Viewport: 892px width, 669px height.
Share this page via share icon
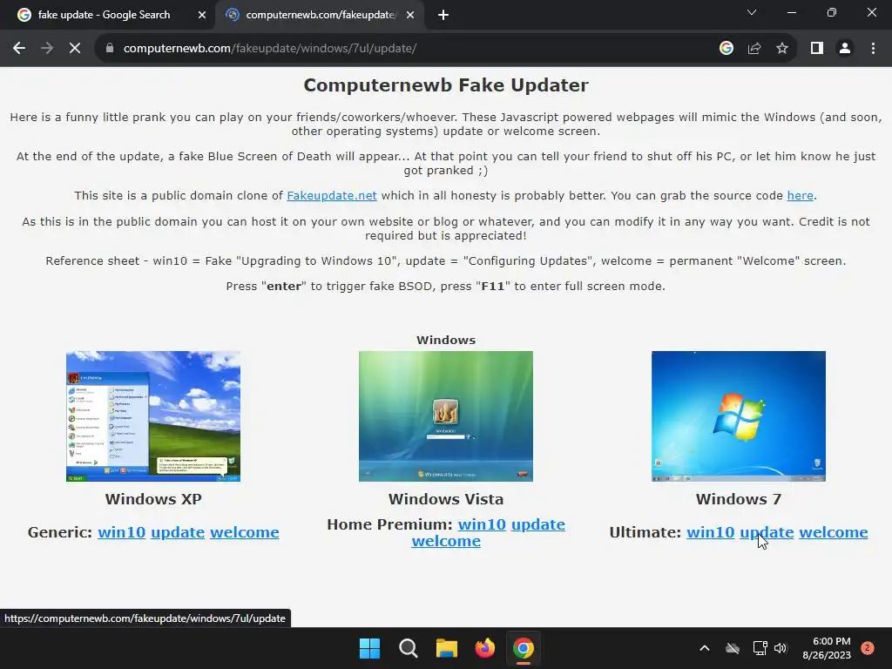pyautogui.click(x=754, y=49)
